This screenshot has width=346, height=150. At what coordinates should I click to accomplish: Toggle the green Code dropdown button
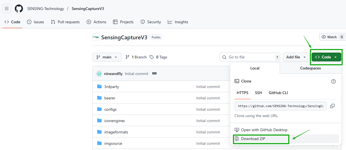coord(326,57)
